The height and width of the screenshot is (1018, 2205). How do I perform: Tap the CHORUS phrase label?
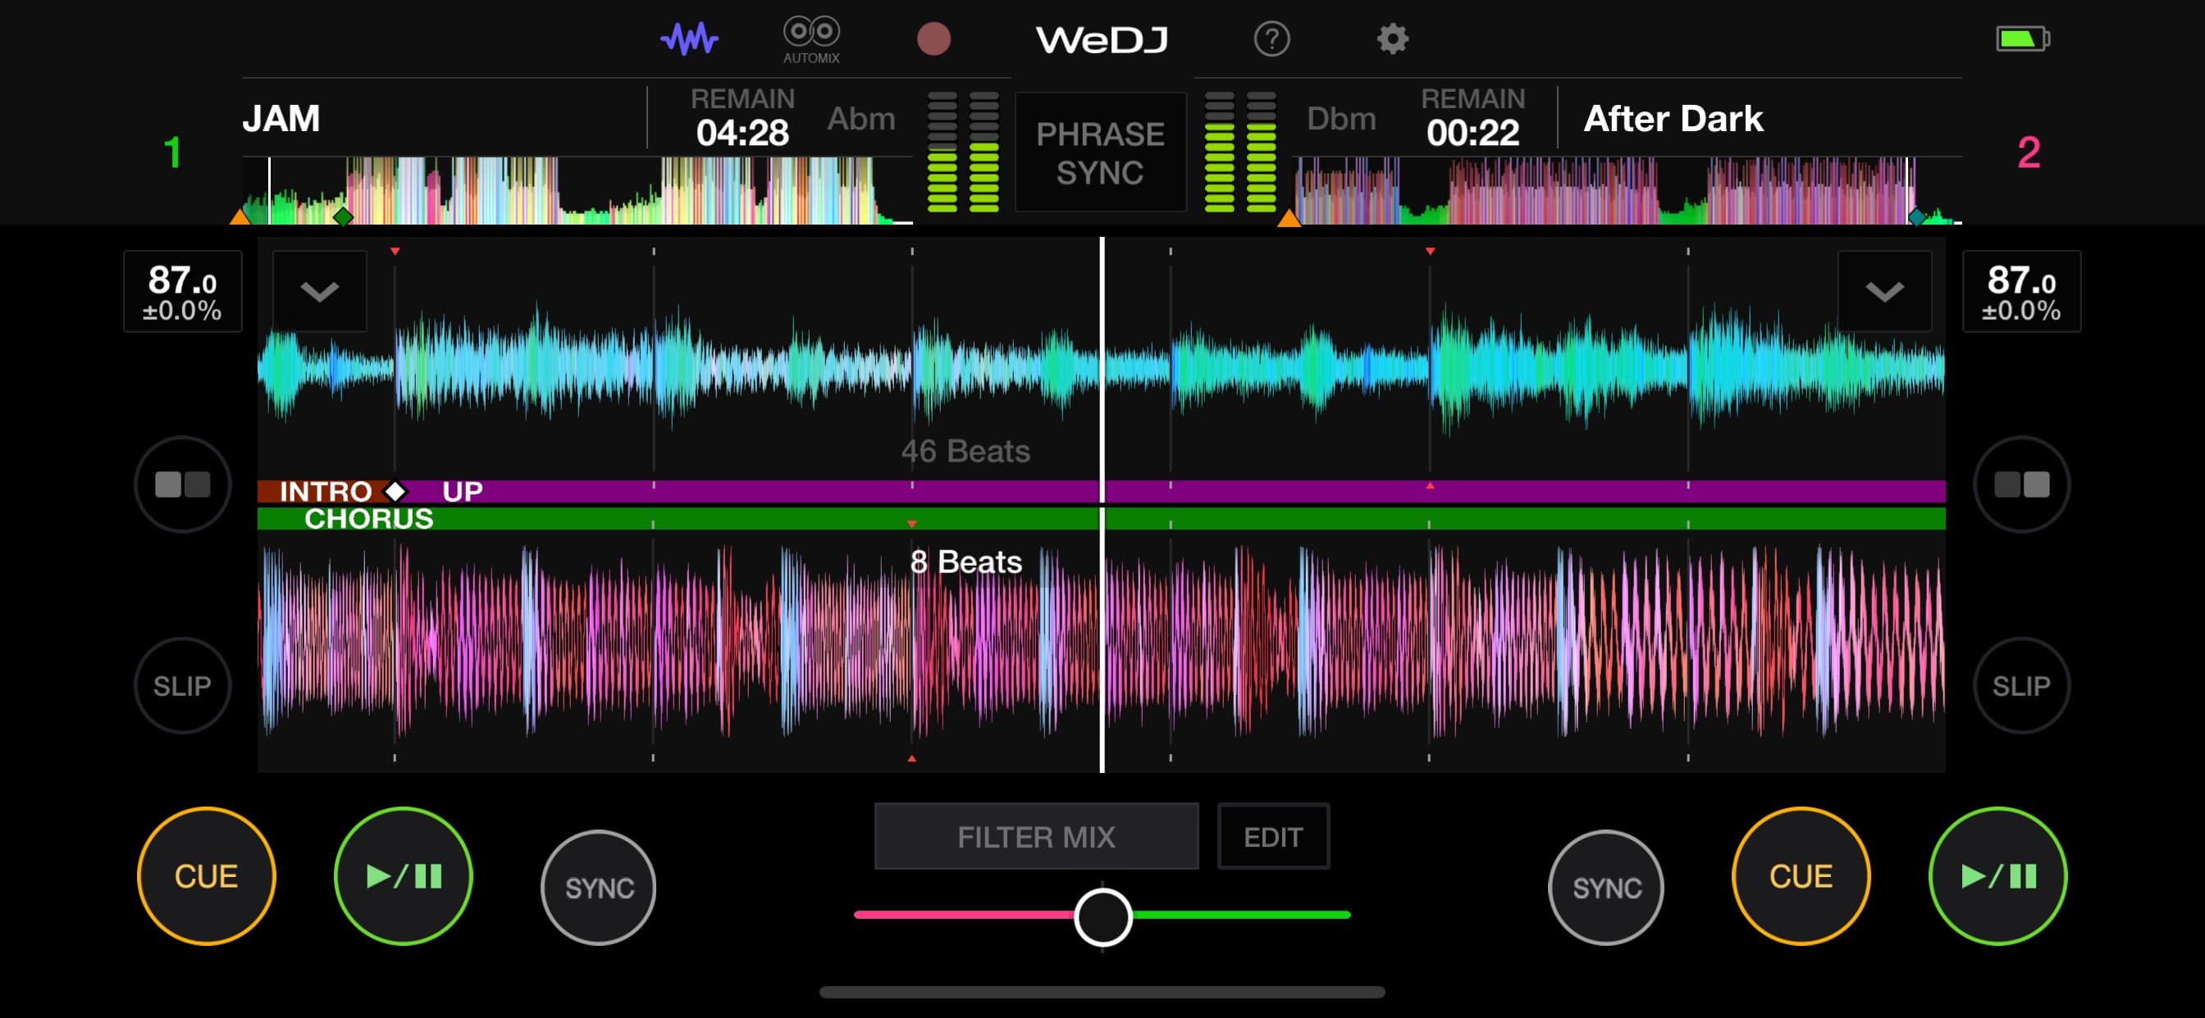pyautogui.click(x=369, y=518)
